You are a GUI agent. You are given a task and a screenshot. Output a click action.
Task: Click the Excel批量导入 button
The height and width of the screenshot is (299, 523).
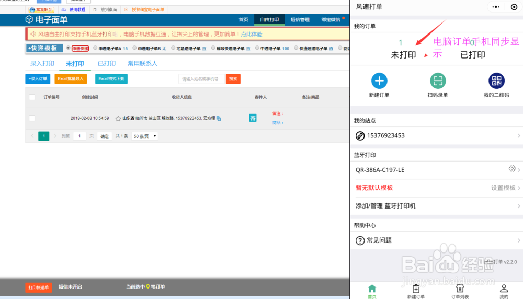71,79
